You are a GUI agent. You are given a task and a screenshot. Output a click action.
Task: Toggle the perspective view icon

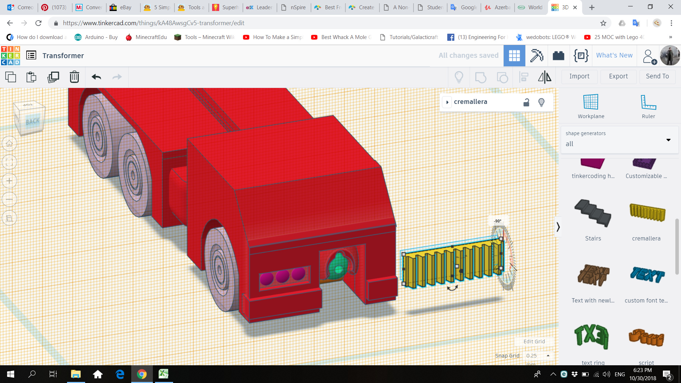click(9, 218)
